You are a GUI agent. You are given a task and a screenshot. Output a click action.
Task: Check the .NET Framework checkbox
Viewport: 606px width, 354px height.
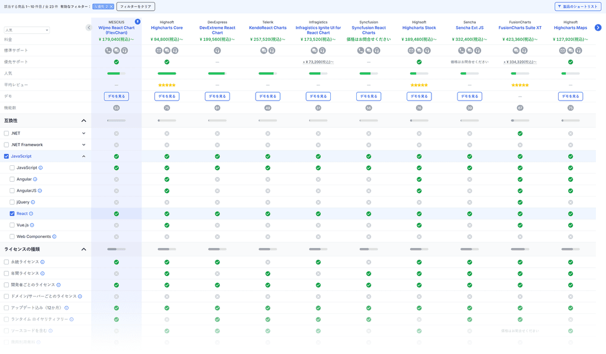[x=6, y=145]
